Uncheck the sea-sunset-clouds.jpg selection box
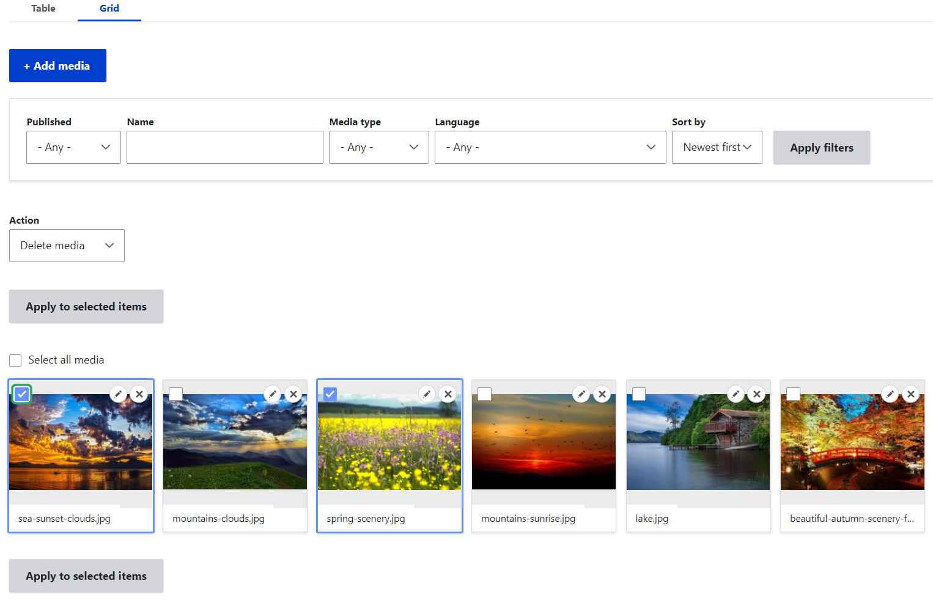This screenshot has height=600, width=933. 21,394
